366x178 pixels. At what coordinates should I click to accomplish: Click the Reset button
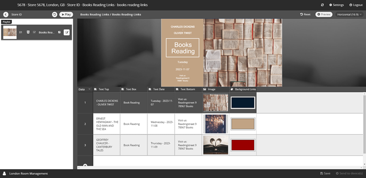pos(305,15)
